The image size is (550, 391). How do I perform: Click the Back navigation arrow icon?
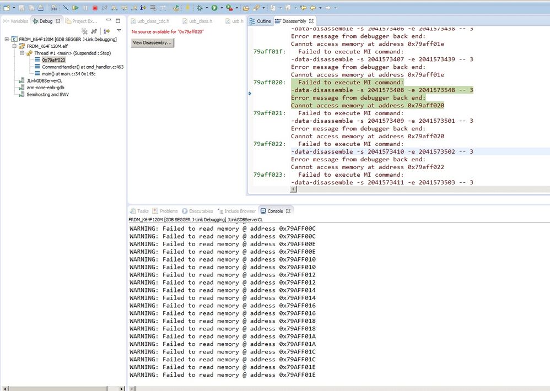coord(313,8)
